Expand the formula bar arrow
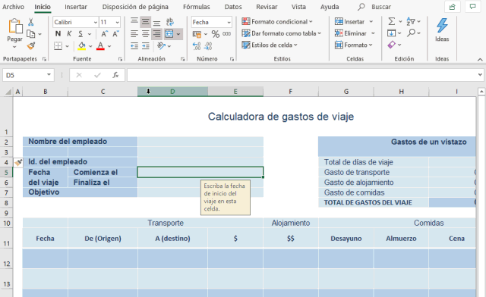Image resolution: width=486 pixels, height=297 pixels. point(480,75)
